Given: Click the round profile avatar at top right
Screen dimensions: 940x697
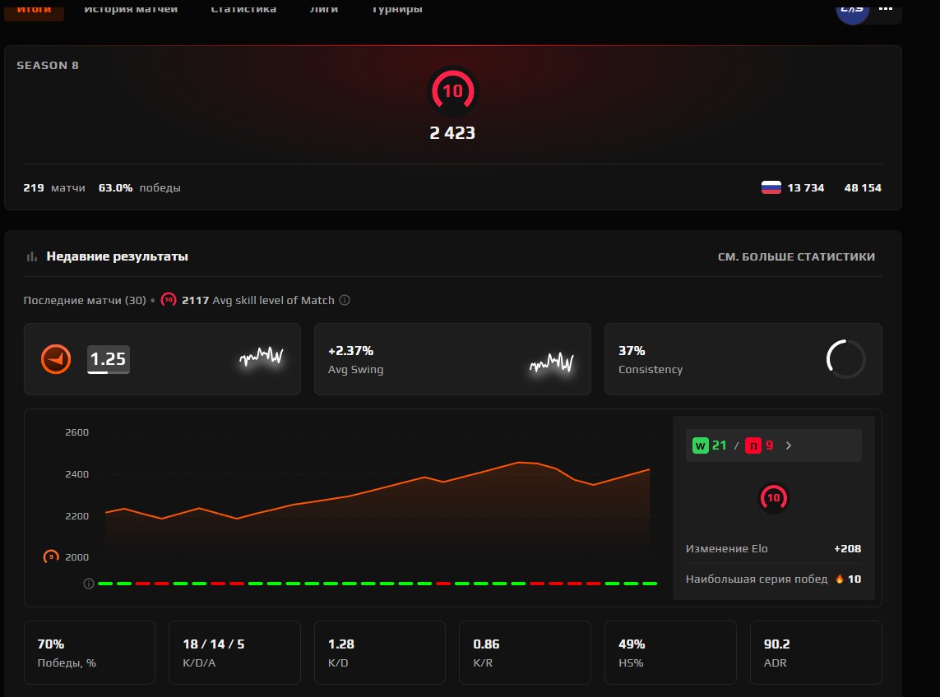Looking at the screenshot, I should [853, 11].
